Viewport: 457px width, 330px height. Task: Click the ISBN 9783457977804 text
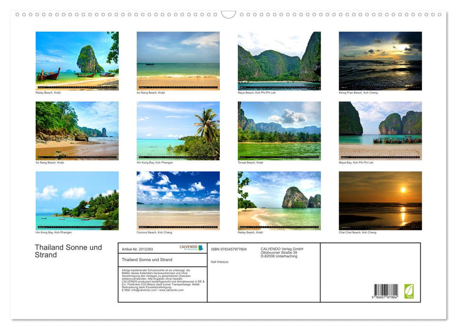click(x=229, y=249)
